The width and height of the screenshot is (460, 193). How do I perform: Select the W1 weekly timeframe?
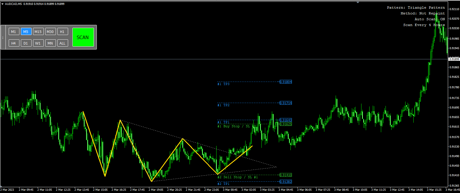tap(38, 43)
